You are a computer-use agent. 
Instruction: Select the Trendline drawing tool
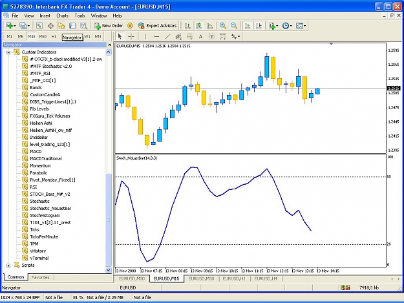coord(167,37)
